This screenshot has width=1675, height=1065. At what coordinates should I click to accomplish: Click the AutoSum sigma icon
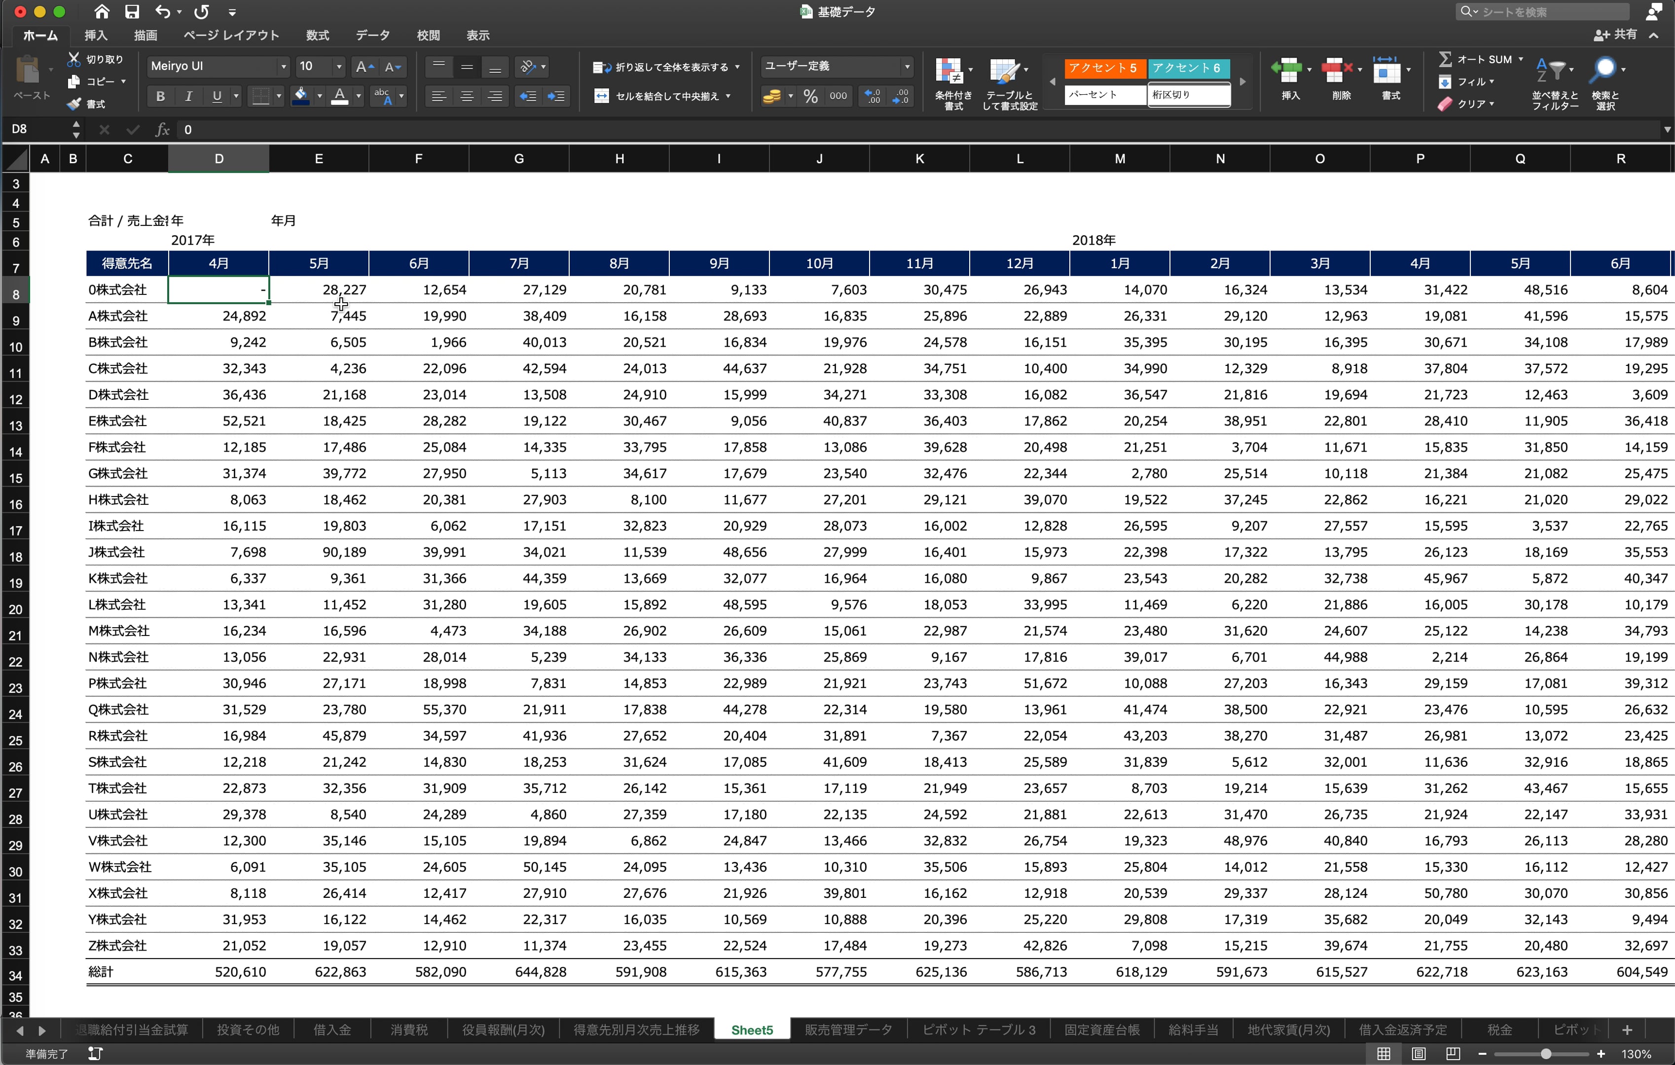[1445, 59]
